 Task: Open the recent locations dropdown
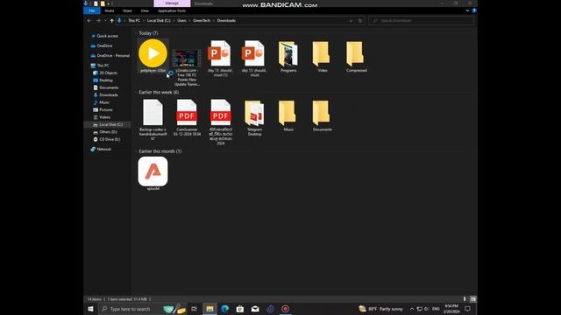[x=105, y=21]
